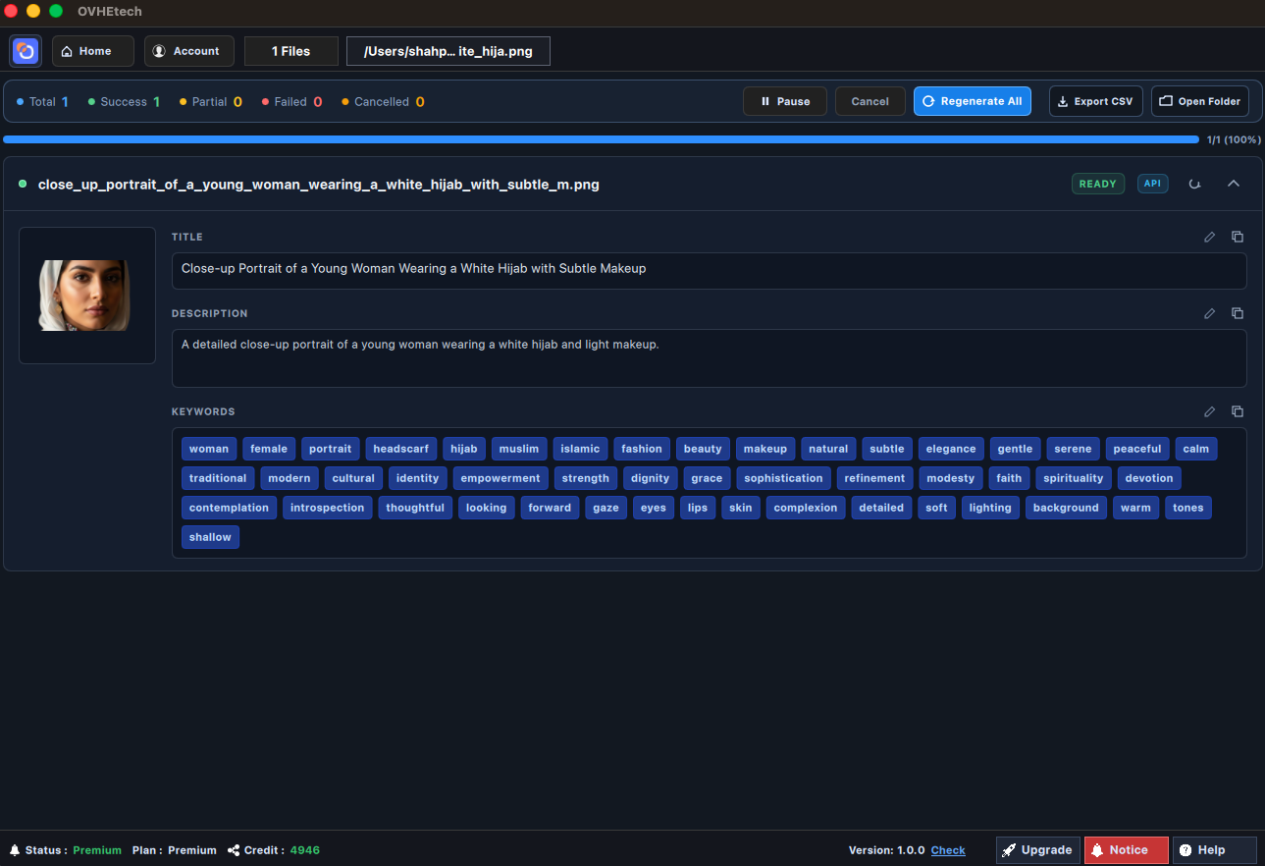1265x866 pixels.
Task: Edit the Description with pencil icon
Action: [x=1209, y=313]
